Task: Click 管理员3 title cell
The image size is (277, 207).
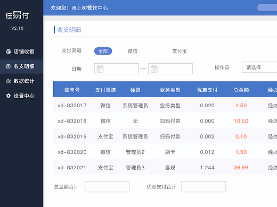Action: pyautogui.click(x=135, y=168)
